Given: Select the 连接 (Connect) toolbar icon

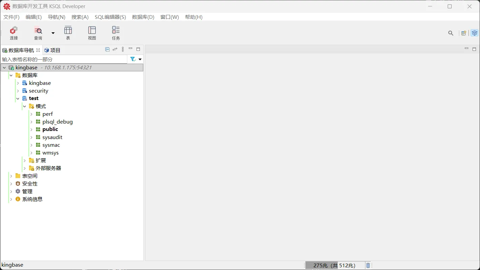Looking at the screenshot, I should click(13, 33).
